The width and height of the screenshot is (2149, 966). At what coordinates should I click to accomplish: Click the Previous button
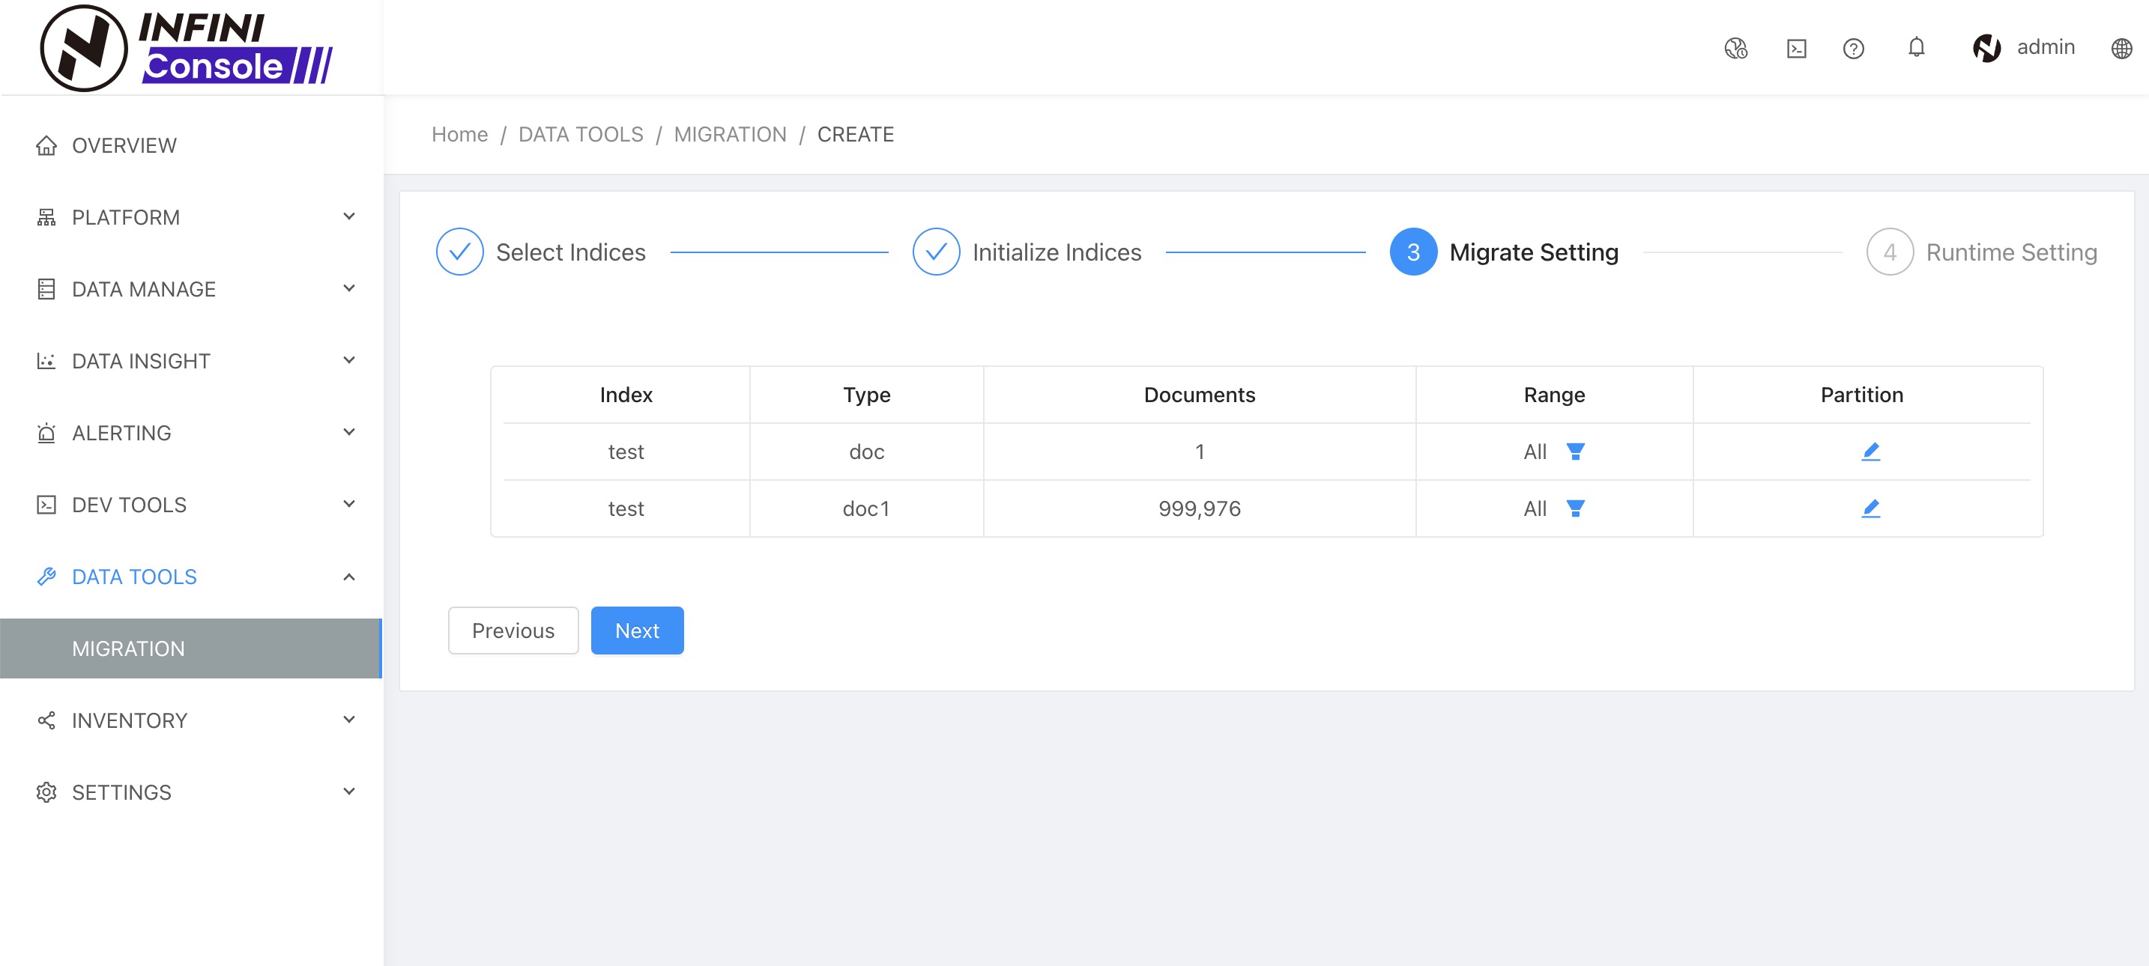(x=513, y=630)
